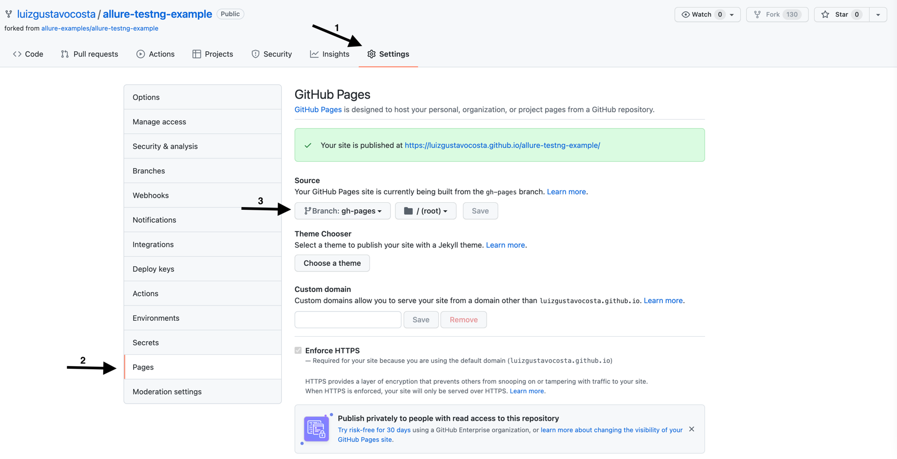The image size is (897, 459).
Task: Open the published site URL link
Action: click(502, 145)
